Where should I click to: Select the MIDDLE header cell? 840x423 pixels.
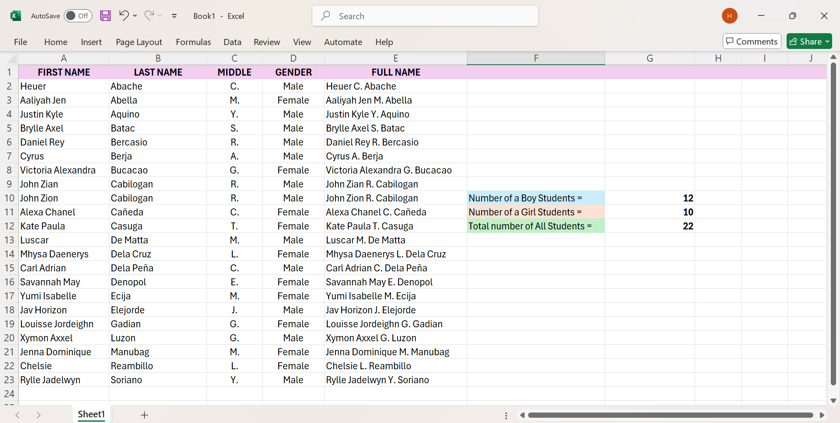[x=234, y=72]
